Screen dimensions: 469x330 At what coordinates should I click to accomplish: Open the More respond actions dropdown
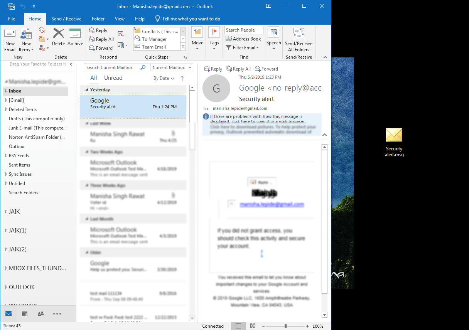click(123, 45)
